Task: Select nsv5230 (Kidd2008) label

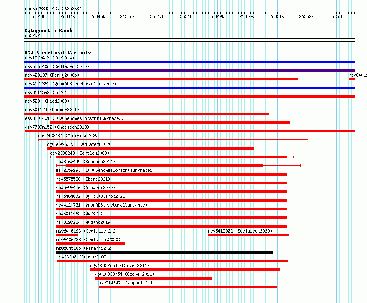Action: pyautogui.click(x=47, y=101)
